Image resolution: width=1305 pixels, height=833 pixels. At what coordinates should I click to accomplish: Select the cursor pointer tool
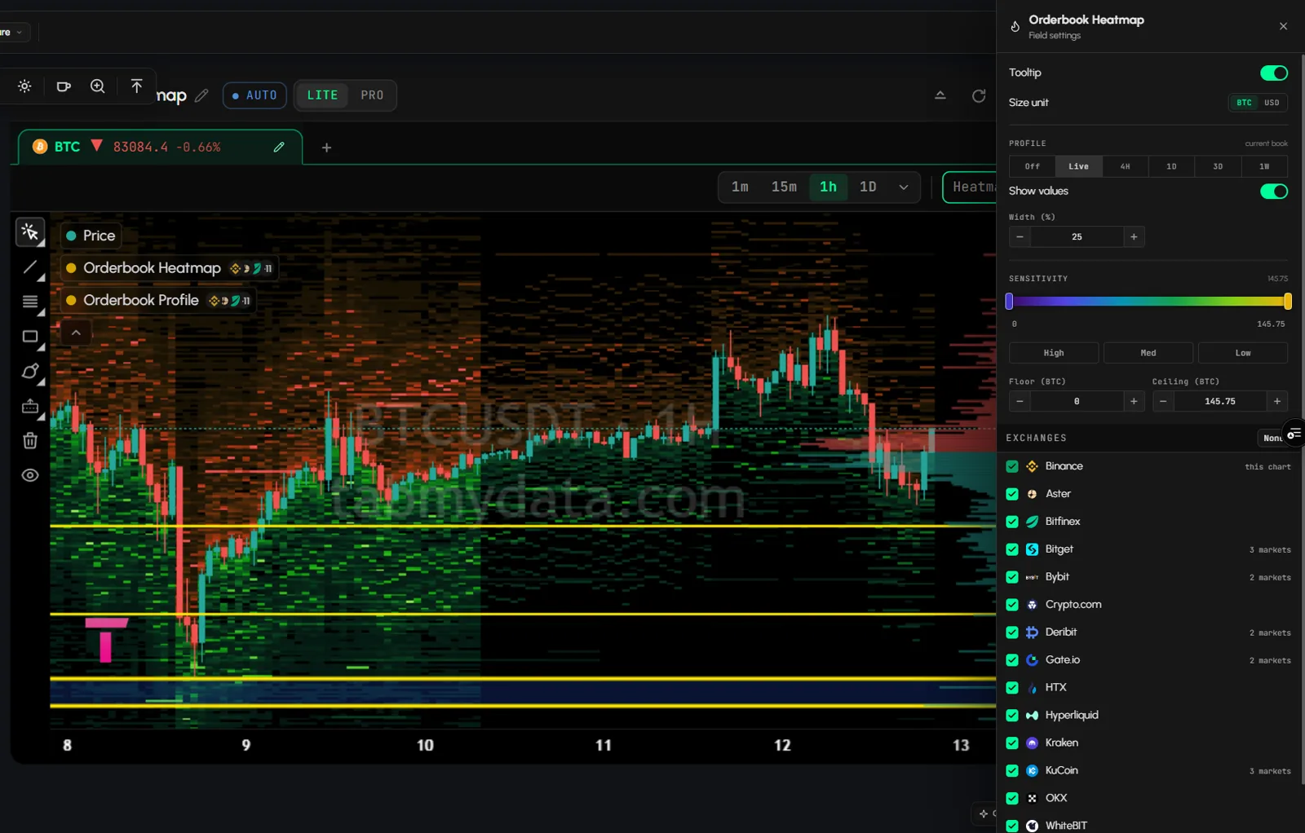click(30, 232)
